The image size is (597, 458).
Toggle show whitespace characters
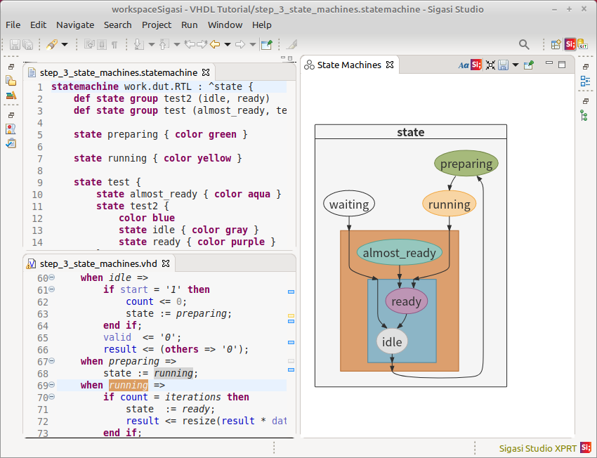[114, 45]
